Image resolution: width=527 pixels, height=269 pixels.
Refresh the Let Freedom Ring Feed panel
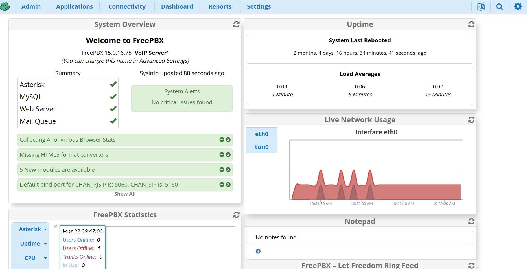point(471,266)
